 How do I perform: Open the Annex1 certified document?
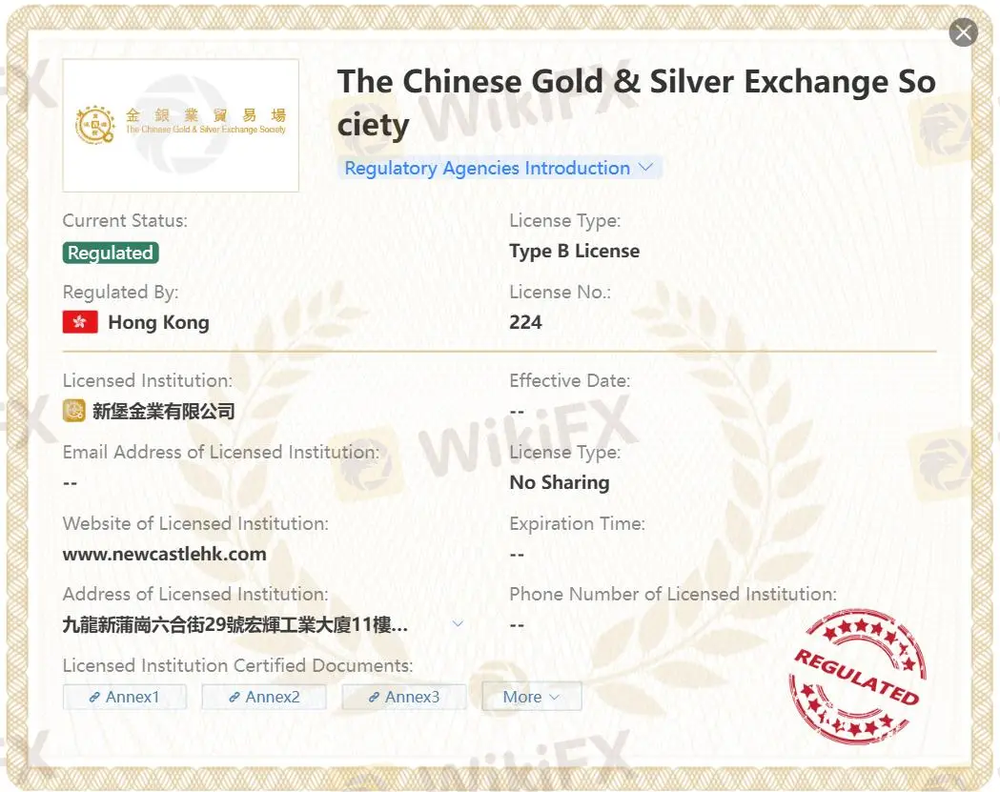point(125,697)
